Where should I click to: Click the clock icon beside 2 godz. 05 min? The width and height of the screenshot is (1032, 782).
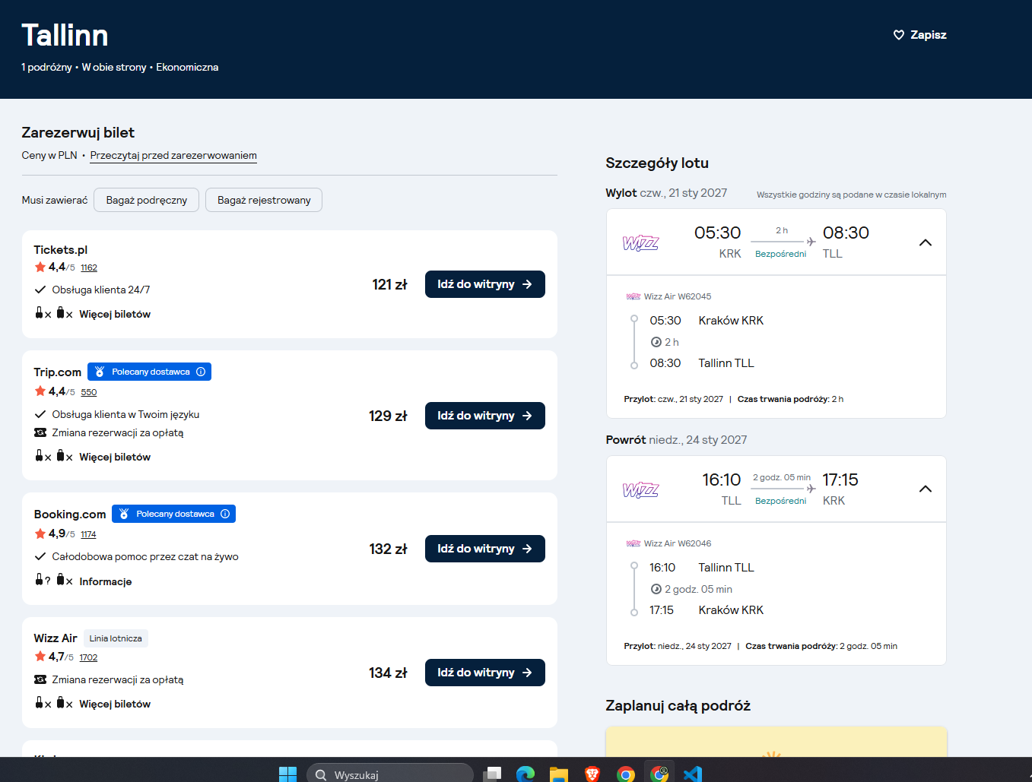(656, 589)
